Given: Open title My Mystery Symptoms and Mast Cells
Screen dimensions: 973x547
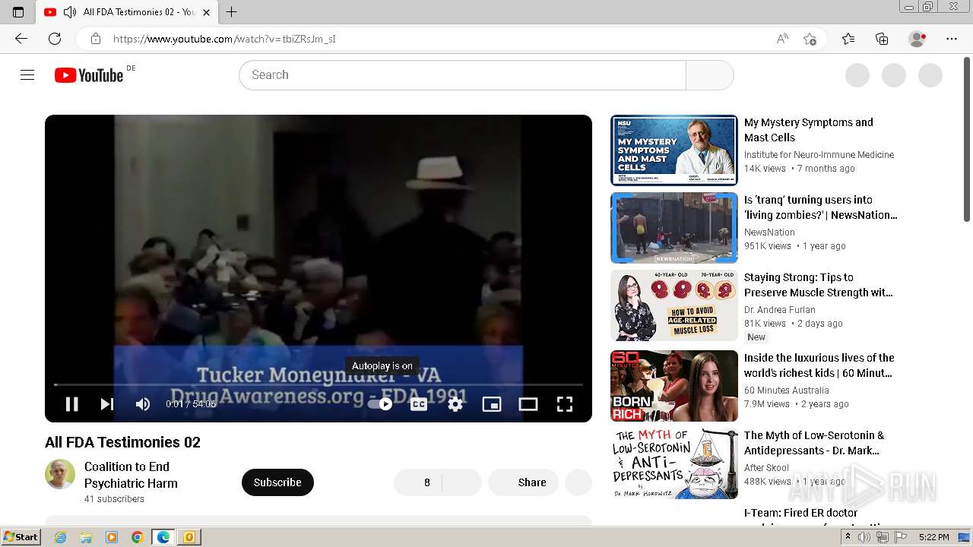Looking at the screenshot, I should click(809, 130).
